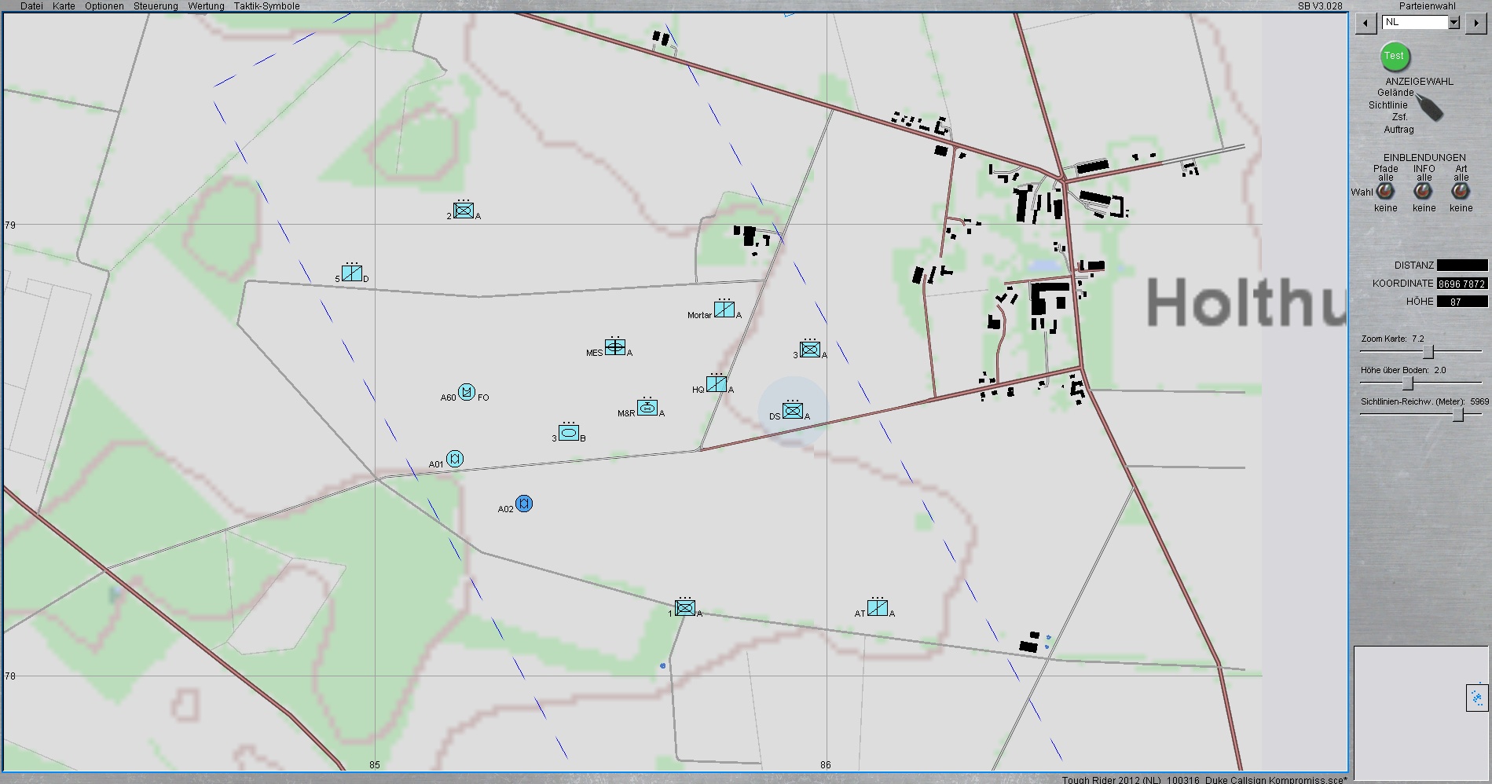Click the A60 FO observer symbol
The image size is (1492, 784).
[466, 392]
